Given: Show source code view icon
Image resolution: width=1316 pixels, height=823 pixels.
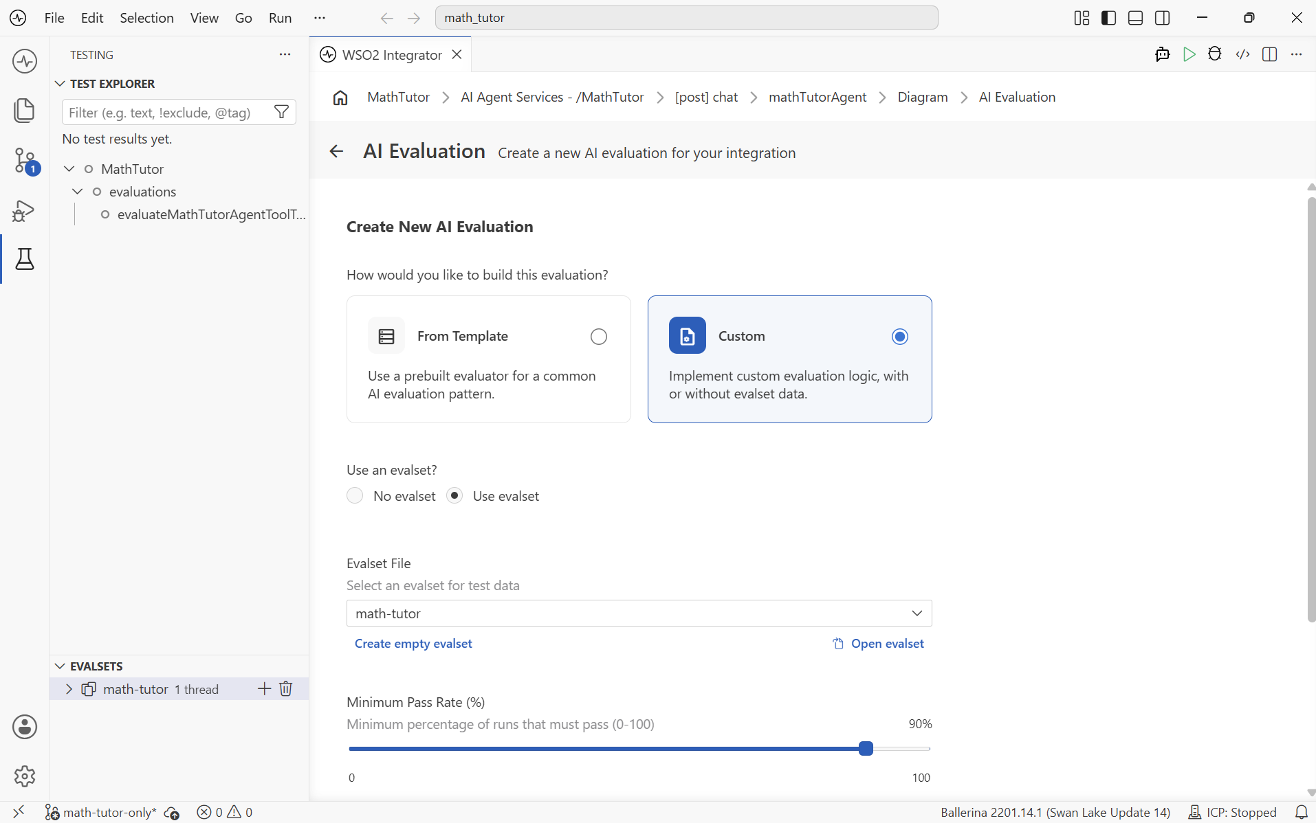Looking at the screenshot, I should pyautogui.click(x=1242, y=54).
